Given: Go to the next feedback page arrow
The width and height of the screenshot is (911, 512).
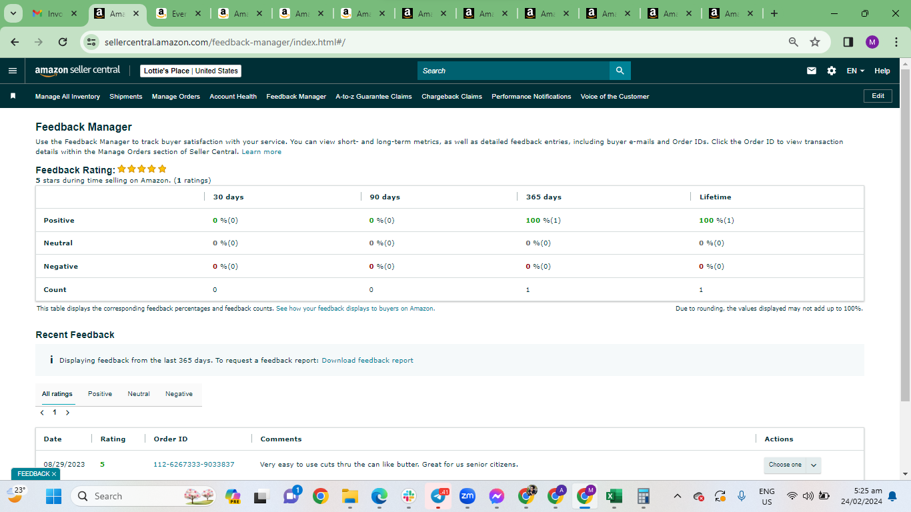Looking at the screenshot, I should (67, 413).
